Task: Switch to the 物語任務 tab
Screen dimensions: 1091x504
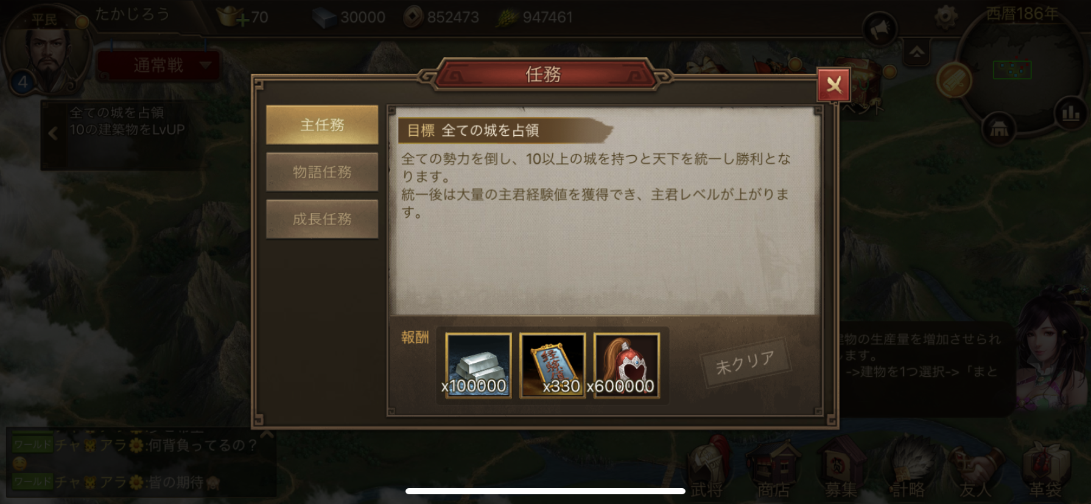Action: click(322, 172)
